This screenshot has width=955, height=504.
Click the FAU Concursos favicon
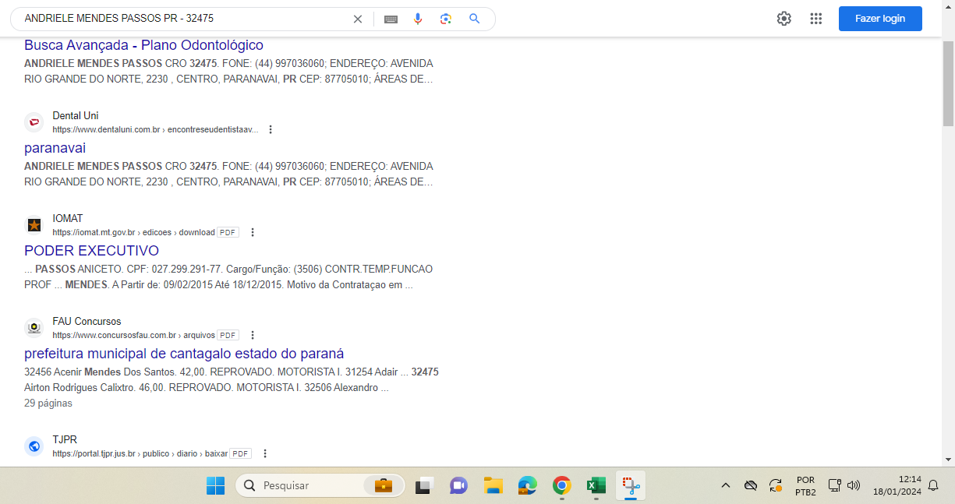pos(34,328)
